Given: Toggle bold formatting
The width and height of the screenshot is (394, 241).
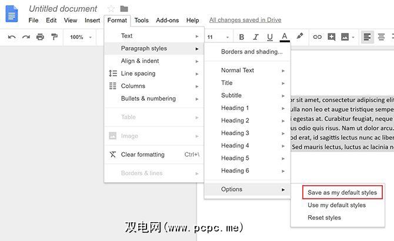Looking at the screenshot, I should [x=242, y=37].
